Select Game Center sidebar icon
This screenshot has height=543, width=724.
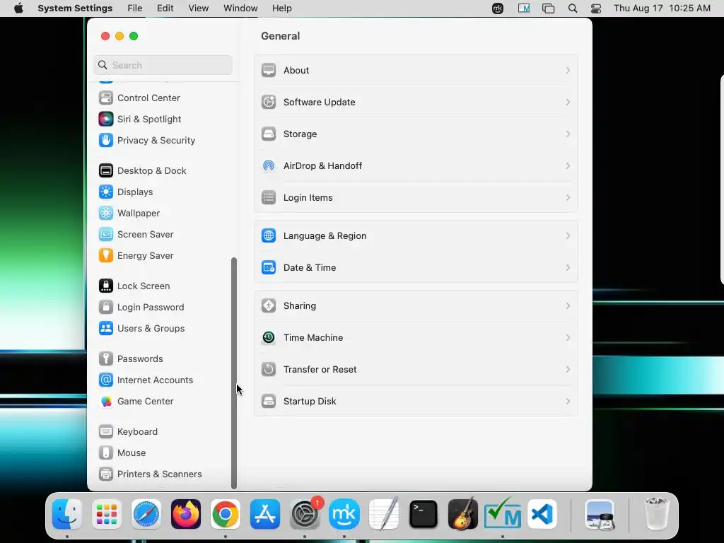tap(106, 402)
